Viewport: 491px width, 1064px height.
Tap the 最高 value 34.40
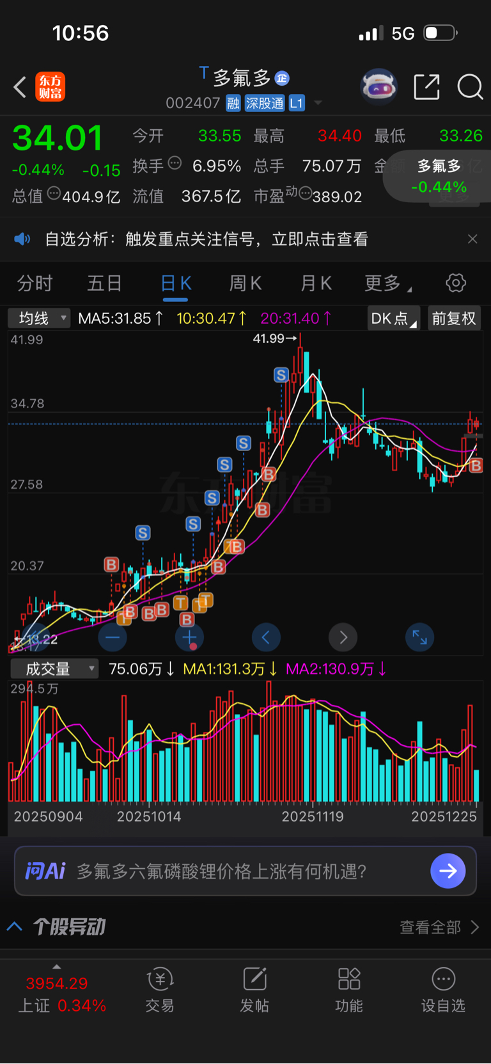pos(339,136)
